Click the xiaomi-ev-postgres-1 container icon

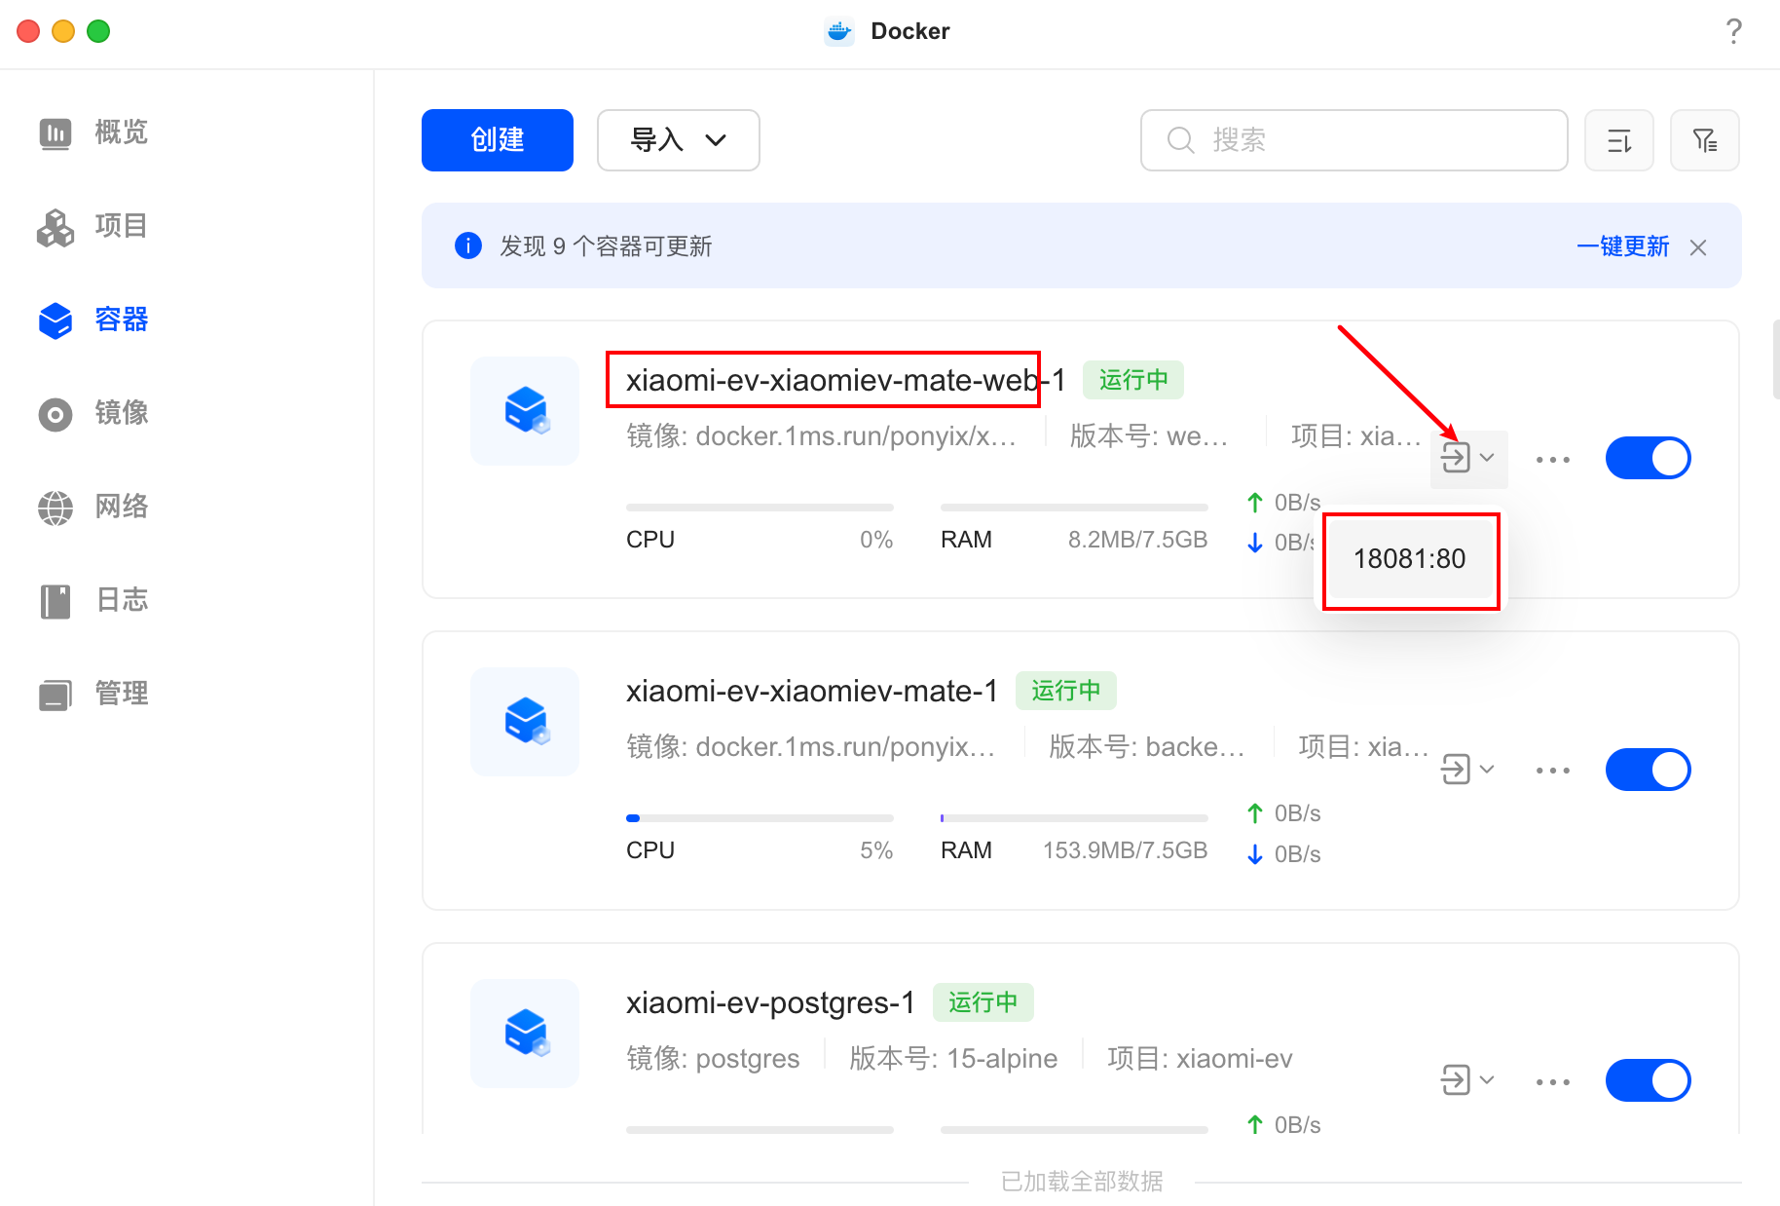(x=525, y=1033)
